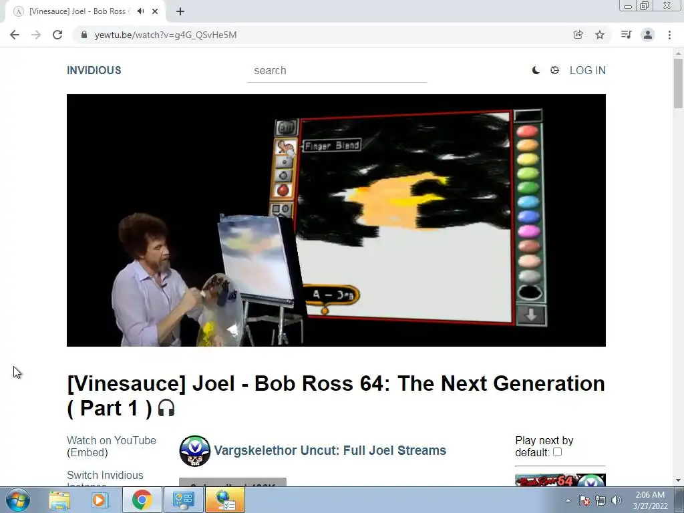Viewport: 684px width, 513px height.
Task: Share this page icon
Action: 578,35
